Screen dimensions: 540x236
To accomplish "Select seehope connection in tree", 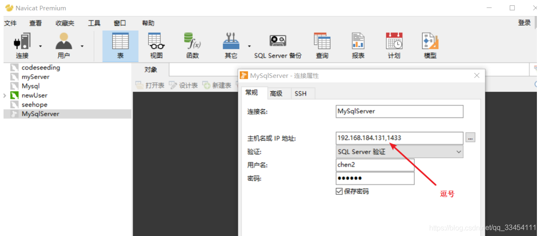I will [34, 105].
